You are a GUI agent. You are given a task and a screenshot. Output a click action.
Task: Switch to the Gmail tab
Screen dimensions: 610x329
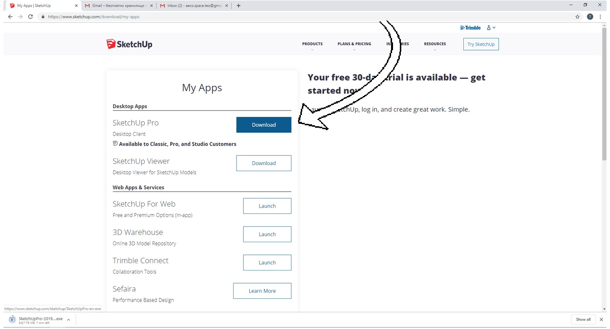pos(118,6)
